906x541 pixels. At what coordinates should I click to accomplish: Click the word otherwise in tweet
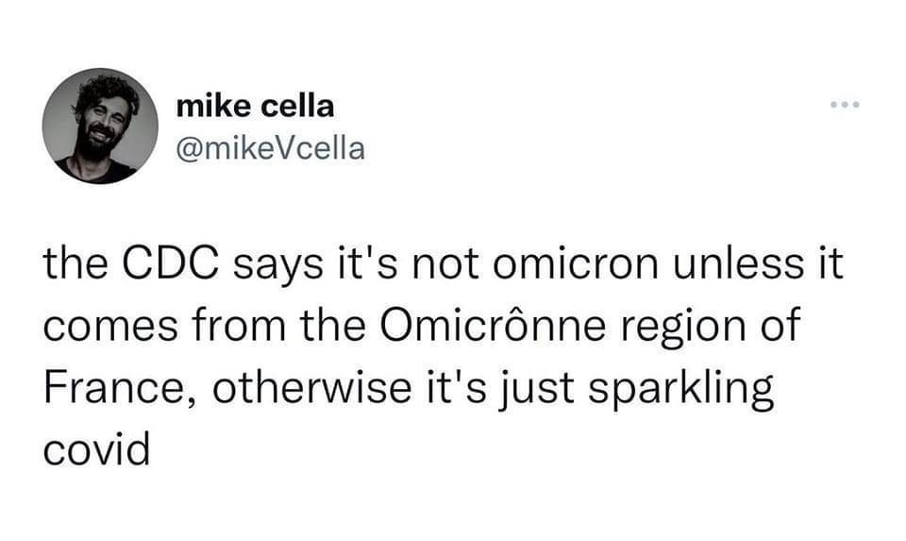(x=312, y=387)
